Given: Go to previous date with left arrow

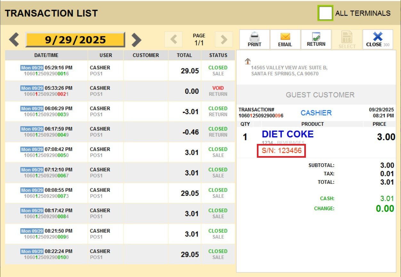Looking at the screenshot, I should point(14,40).
